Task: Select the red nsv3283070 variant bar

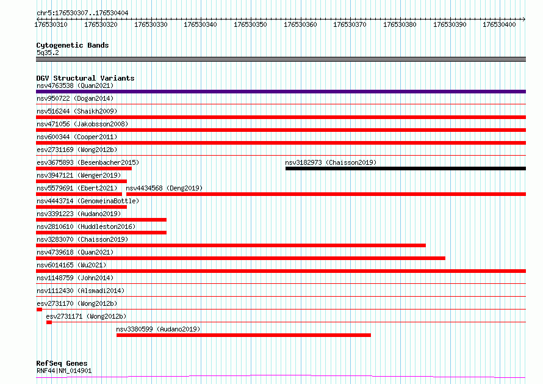Action: pos(231,245)
